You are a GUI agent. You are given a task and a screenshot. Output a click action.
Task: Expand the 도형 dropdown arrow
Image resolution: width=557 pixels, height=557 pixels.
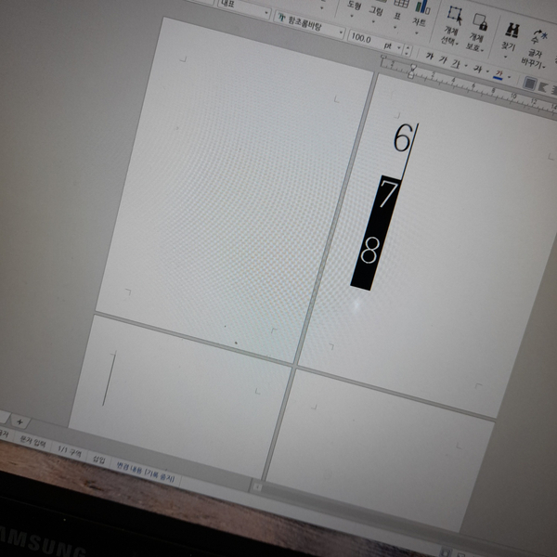pos(352,16)
